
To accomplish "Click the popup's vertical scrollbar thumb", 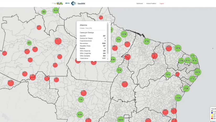I will [x=107, y=39].
